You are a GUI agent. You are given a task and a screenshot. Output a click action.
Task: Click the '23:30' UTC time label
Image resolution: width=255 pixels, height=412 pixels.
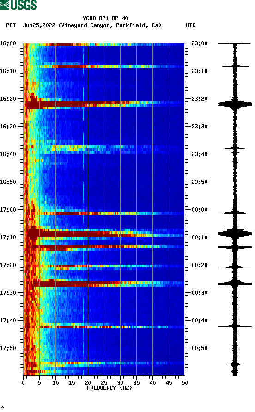pos(200,127)
